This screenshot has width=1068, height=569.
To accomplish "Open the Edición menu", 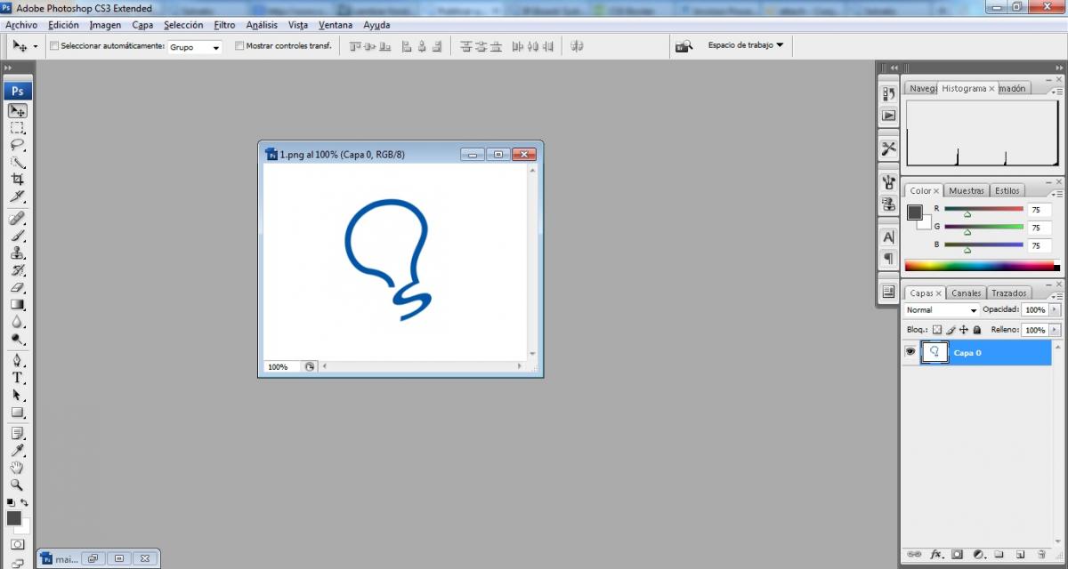I will click(63, 25).
